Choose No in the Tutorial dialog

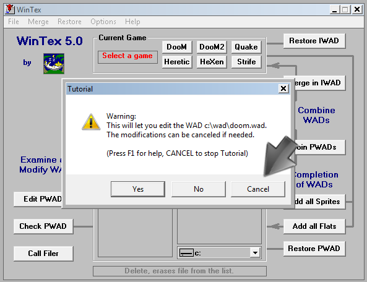pyautogui.click(x=199, y=189)
